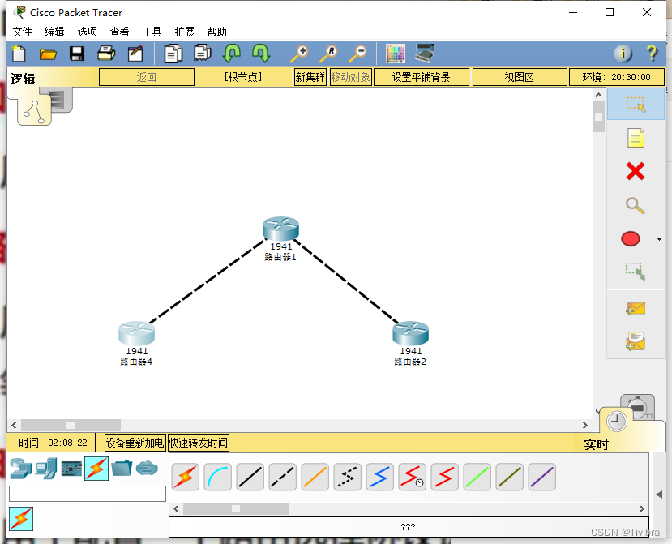
Task: Pick the orange fiber cable
Action: pyautogui.click(x=315, y=477)
